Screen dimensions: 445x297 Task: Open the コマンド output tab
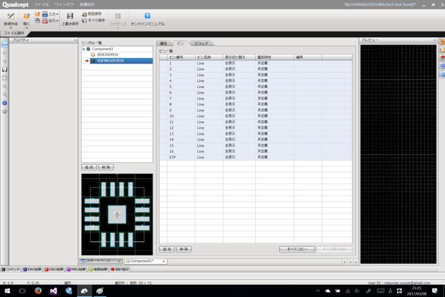(x=11, y=270)
